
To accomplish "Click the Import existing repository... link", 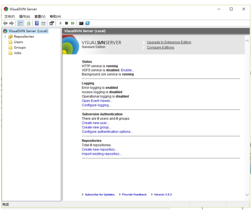I will point(101,154).
